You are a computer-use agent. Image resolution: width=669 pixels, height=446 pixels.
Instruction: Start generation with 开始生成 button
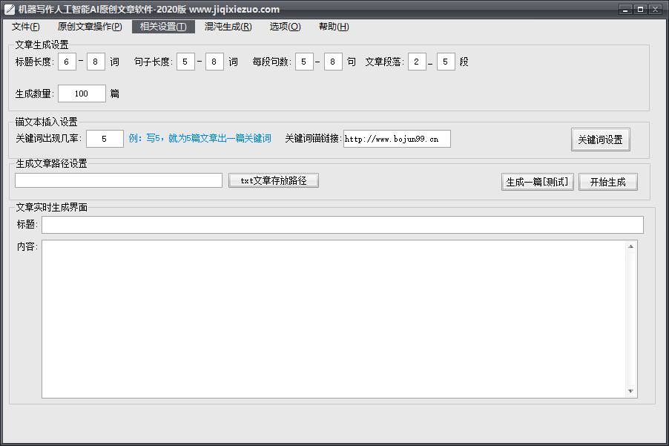(x=607, y=182)
